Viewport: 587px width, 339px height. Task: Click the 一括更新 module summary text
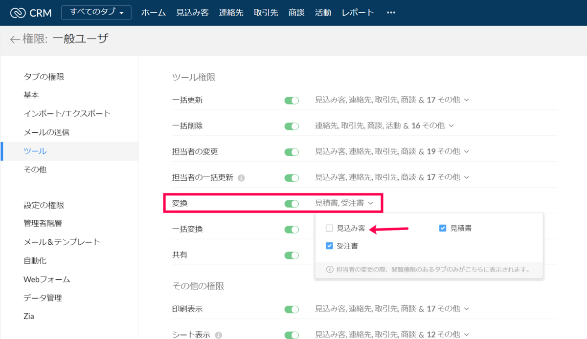pos(387,100)
